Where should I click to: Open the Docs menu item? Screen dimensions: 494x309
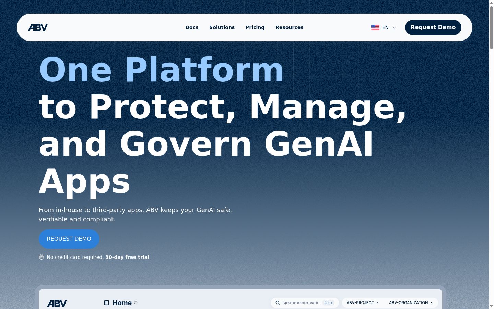192,27
